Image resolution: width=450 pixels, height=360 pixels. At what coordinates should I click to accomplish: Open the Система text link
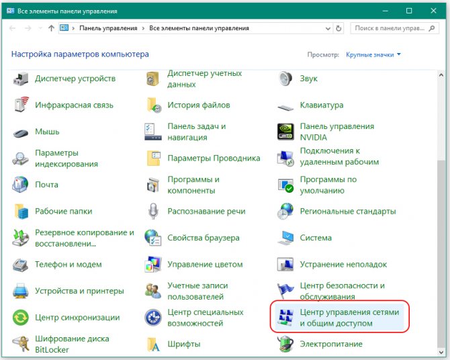click(x=316, y=238)
